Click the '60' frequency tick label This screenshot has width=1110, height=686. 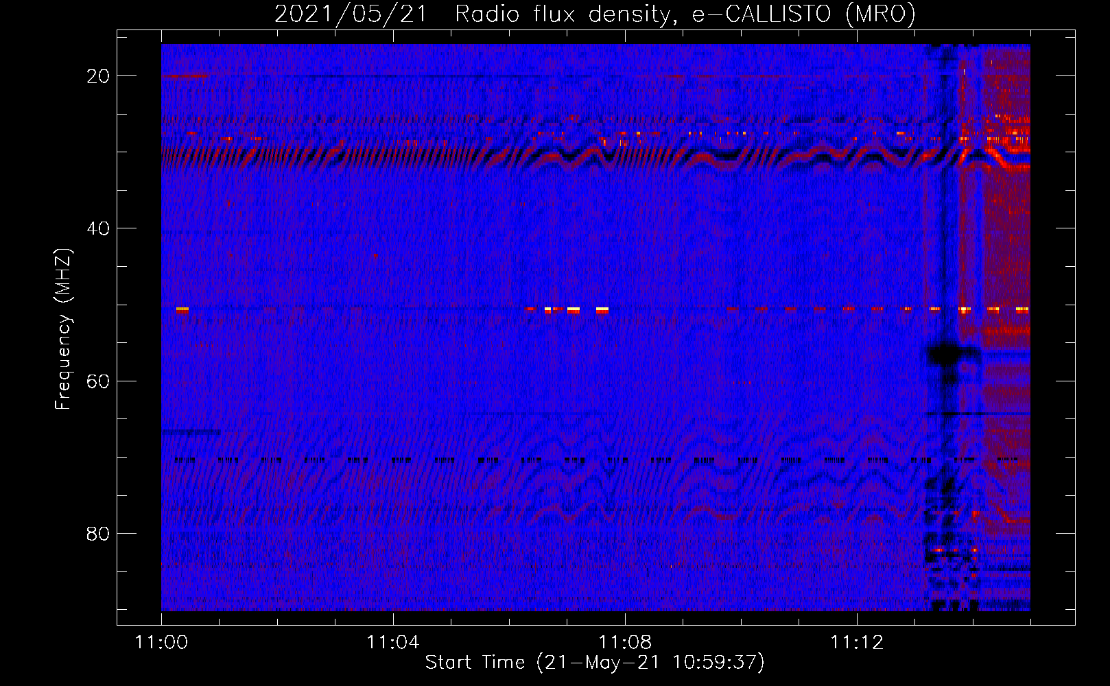point(99,381)
